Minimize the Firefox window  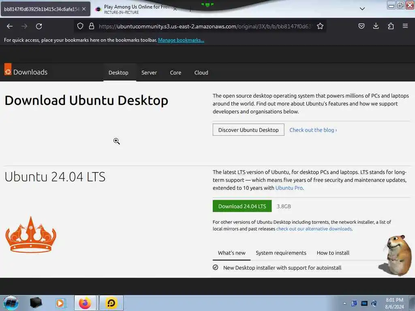(391, 5)
